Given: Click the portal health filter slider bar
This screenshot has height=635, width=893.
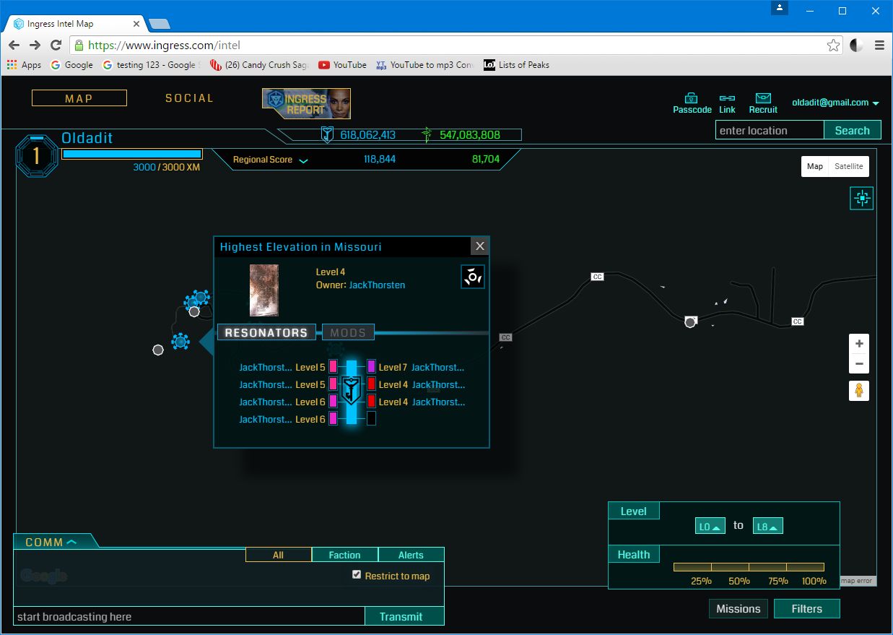Looking at the screenshot, I should 749,567.
